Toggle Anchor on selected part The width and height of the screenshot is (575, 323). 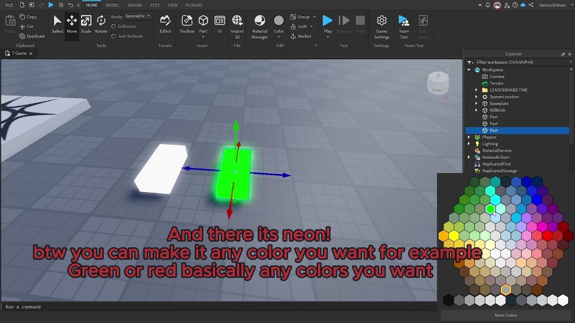point(301,36)
